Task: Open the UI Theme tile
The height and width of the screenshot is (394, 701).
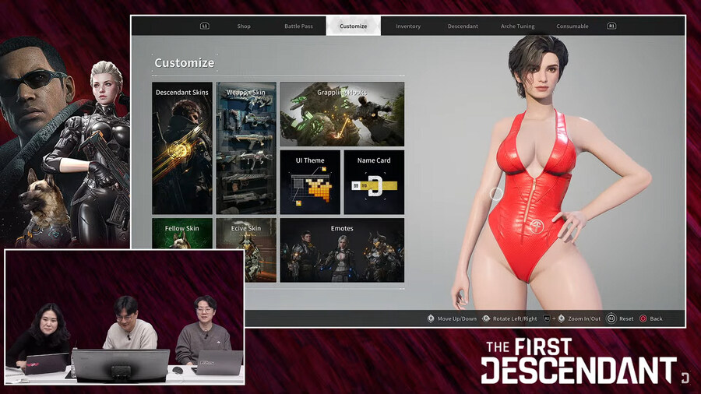Action: point(310,182)
